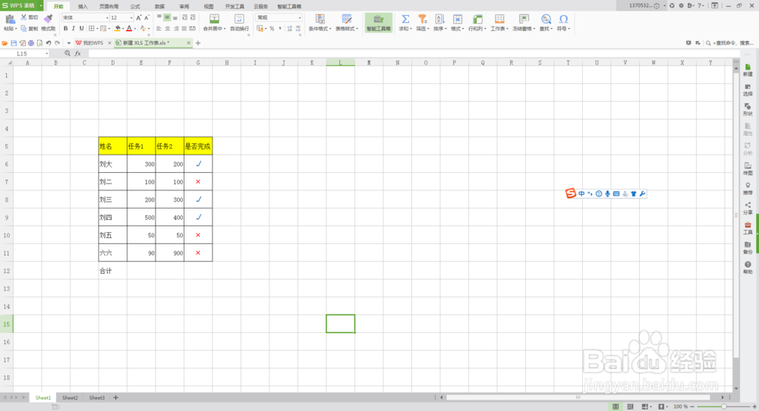Click the Sort (排序) icon

439,19
